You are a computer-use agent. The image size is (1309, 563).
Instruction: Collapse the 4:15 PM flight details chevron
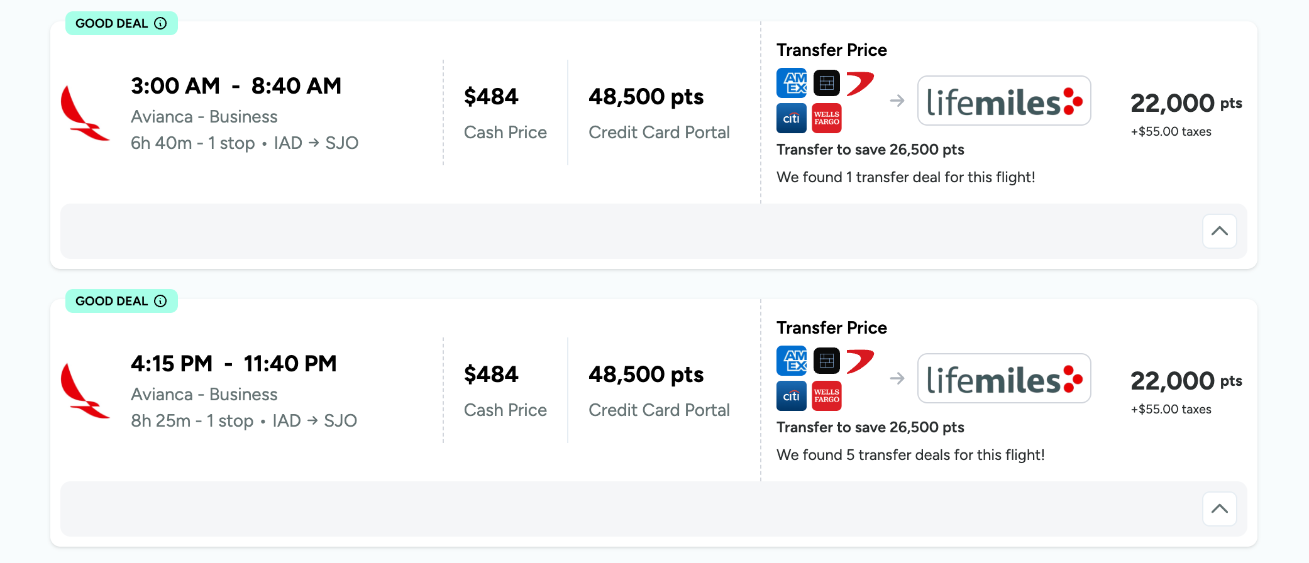1220,509
